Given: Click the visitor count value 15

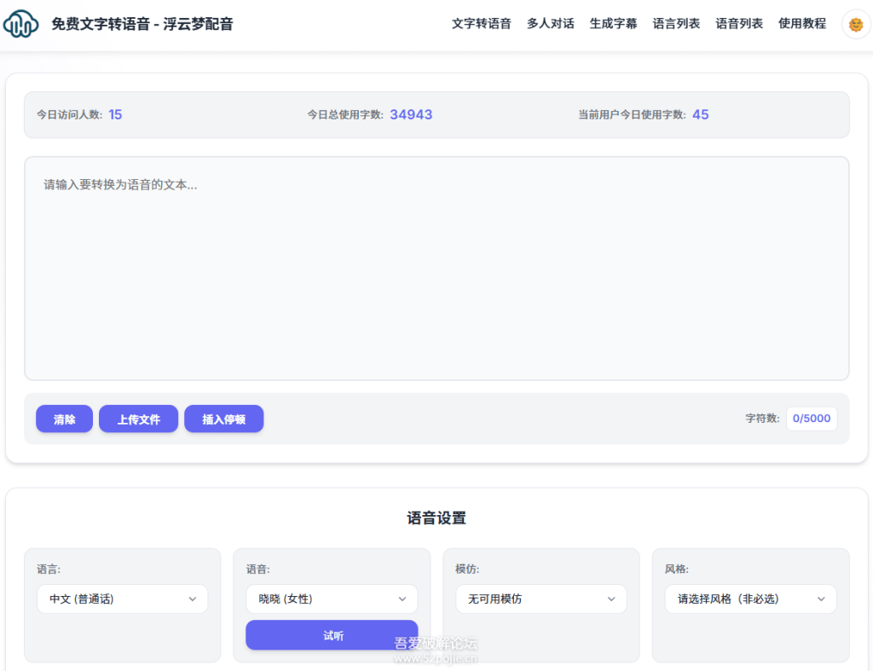Looking at the screenshot, I should pos(115,115).
